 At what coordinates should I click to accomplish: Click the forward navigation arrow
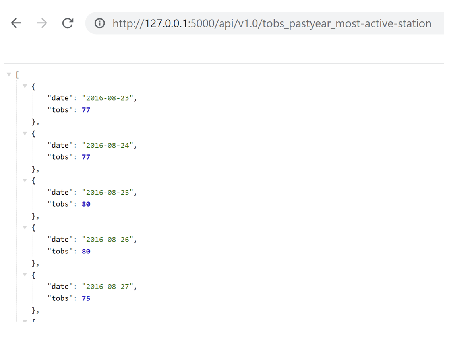tap(41, 23)
